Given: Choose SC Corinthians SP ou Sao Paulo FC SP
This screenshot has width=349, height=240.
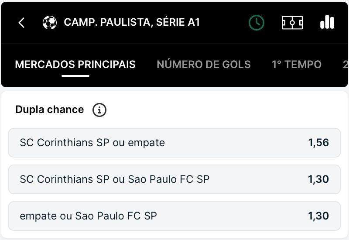Looking at the screenshot, I should [x=174, y=179].
